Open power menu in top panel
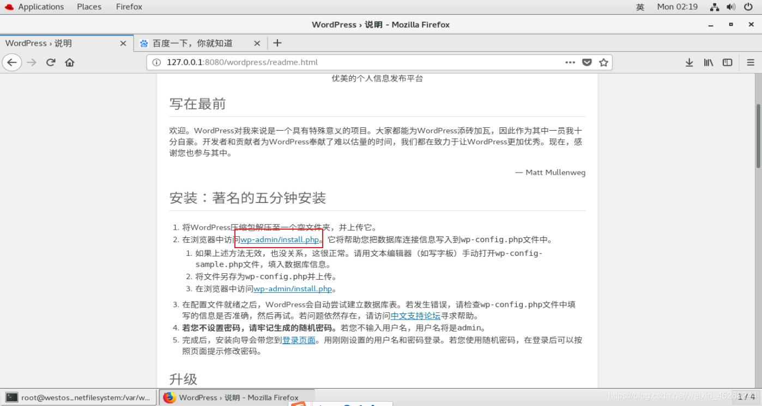Screen dimensions: 762x406 coord(748,7)
